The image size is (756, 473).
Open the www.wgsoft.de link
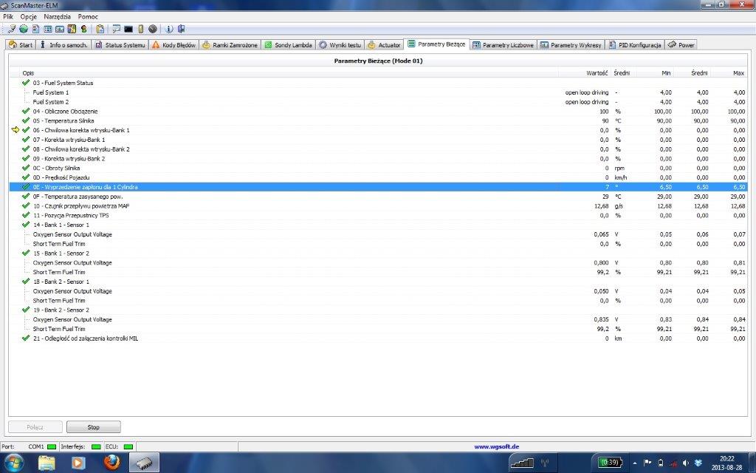click(x=496, y=446)
